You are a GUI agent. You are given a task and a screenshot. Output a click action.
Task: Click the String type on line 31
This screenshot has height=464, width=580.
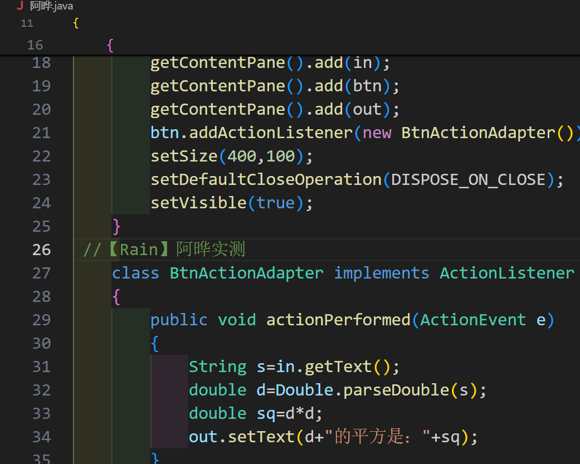(218, 367)
